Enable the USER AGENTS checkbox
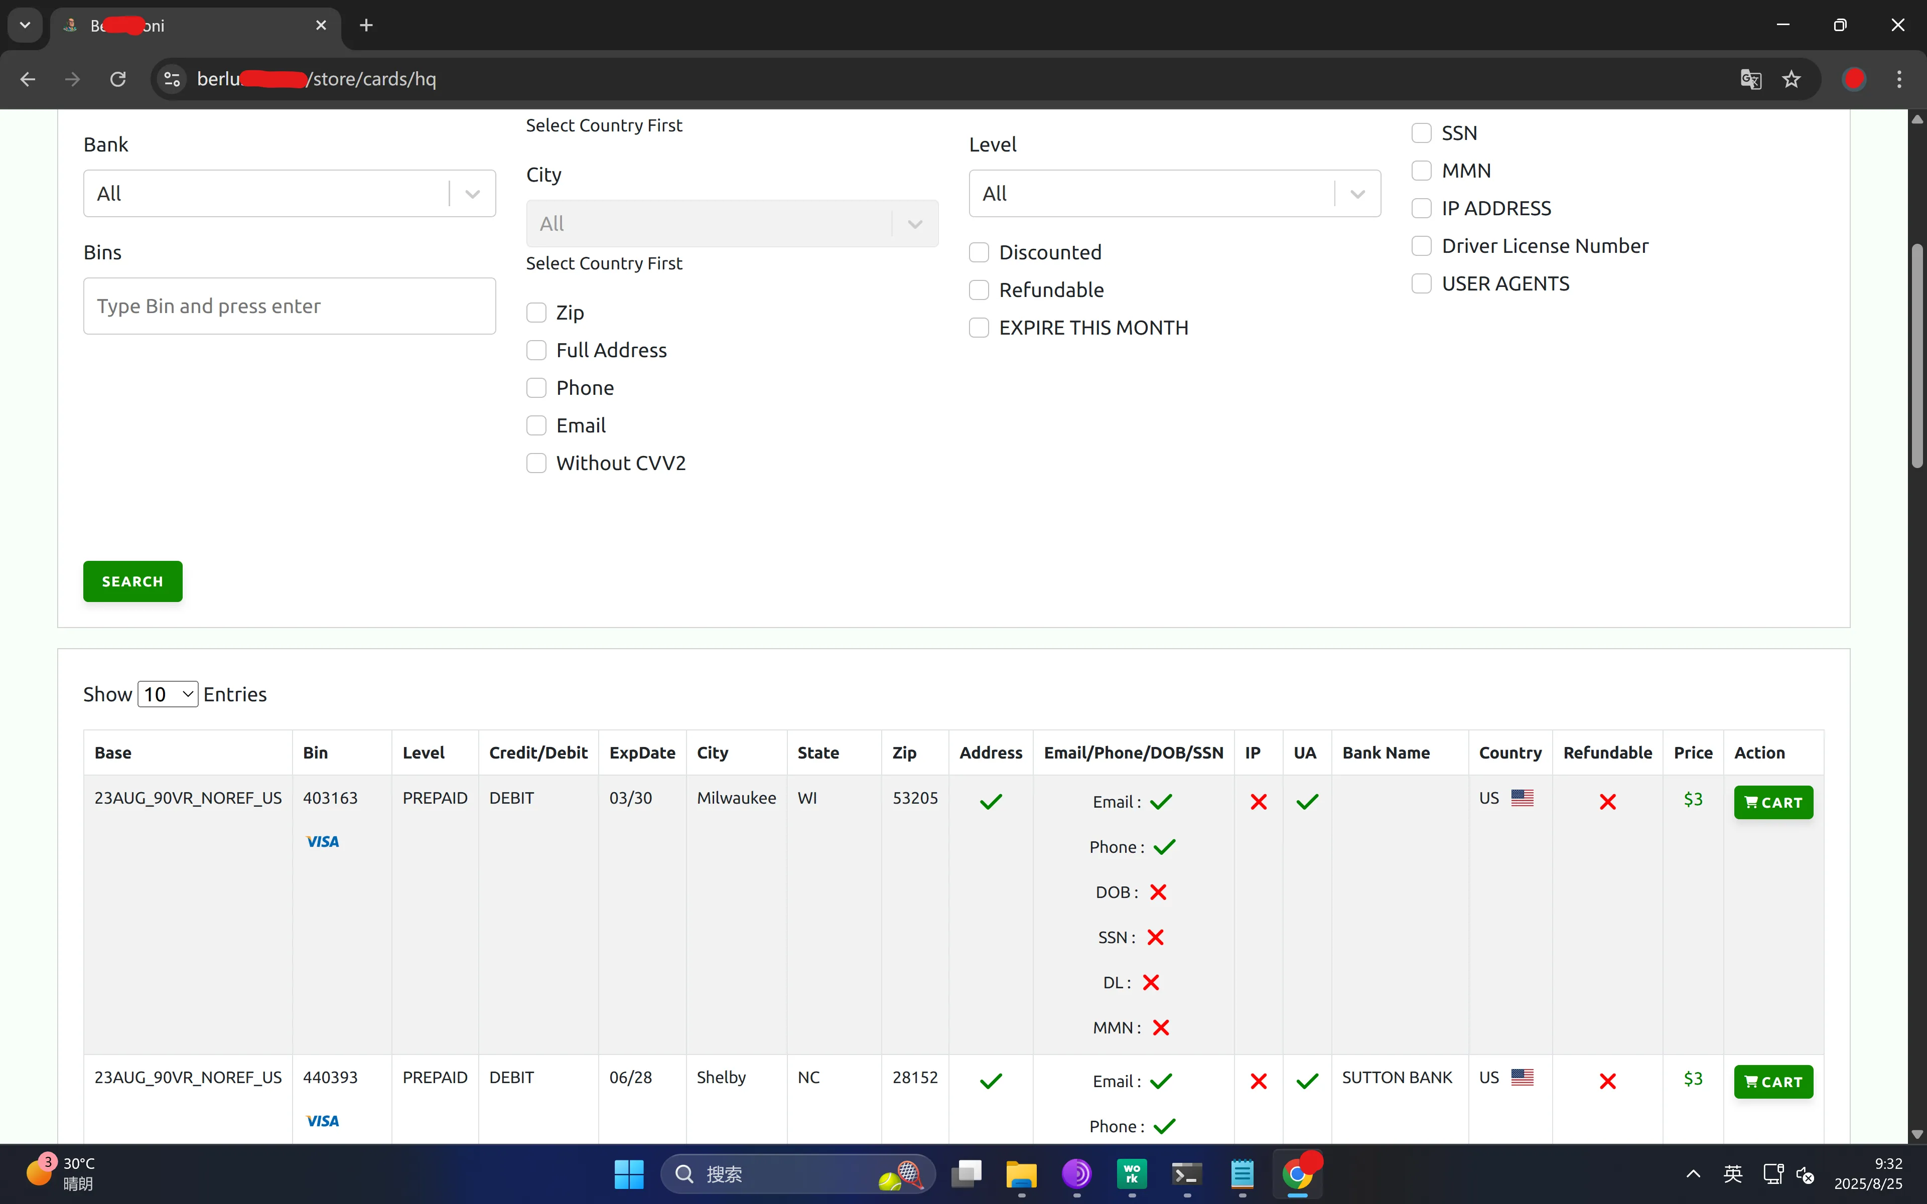1927x1204 pixels. [x=1422, y=283]
